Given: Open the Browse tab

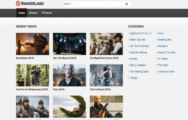Looking at the screenshot, I should (33, 13).
